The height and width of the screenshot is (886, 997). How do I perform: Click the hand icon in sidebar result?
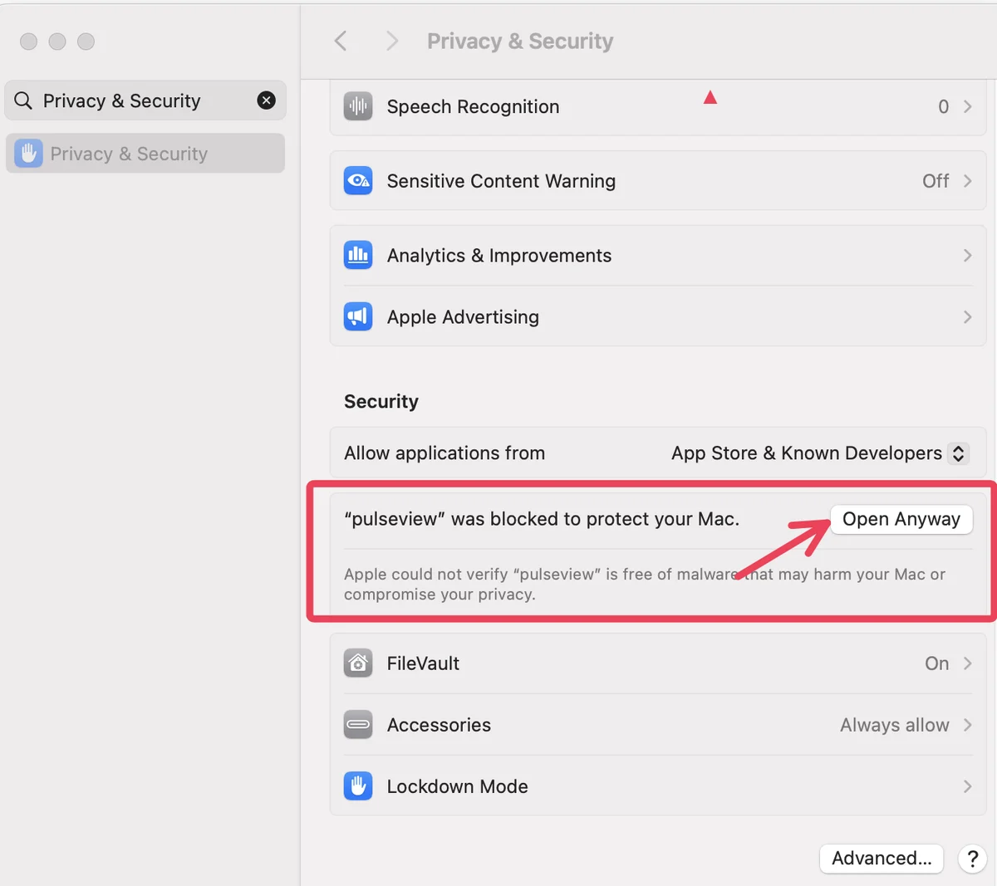click(28, 154)
